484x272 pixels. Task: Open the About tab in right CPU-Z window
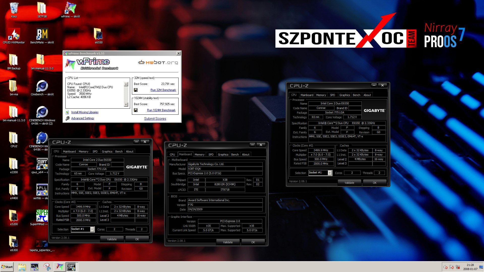[x=367, y=95]
